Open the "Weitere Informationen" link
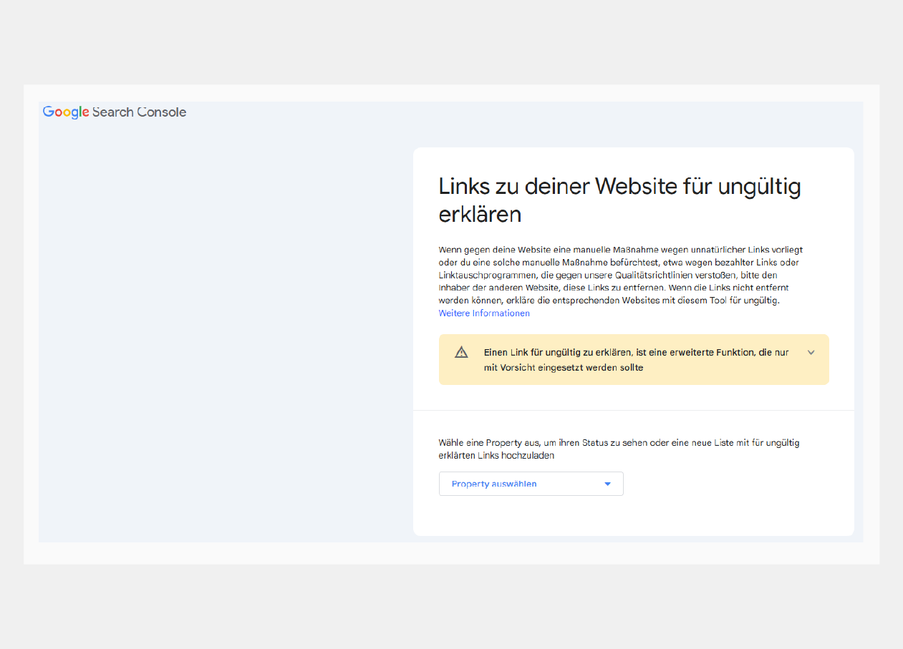This screenshot has height=649, width=903. coord(484,313)
